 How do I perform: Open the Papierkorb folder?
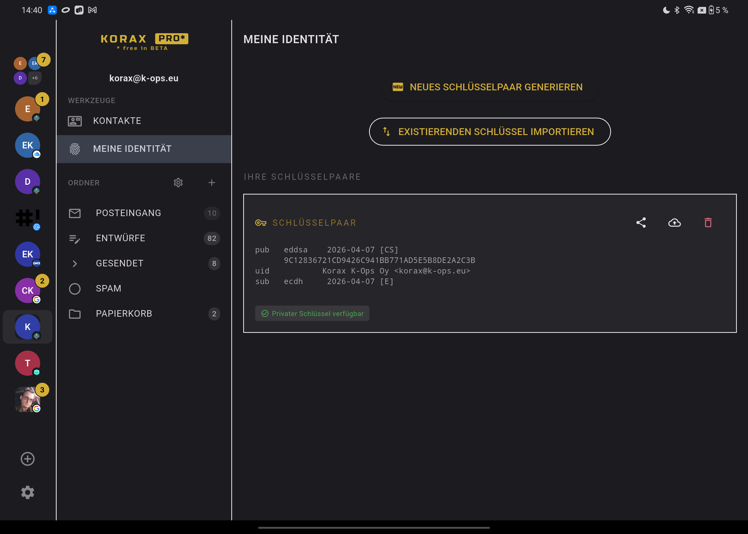(144, 314)
